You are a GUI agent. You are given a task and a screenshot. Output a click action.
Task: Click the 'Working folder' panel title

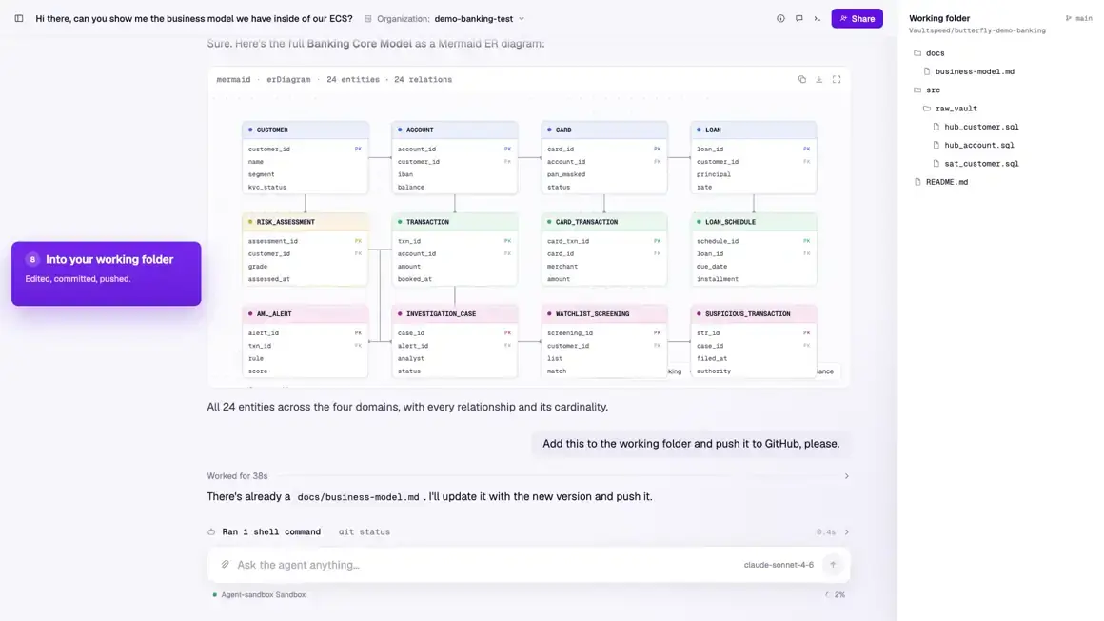[x=939, y=18]
